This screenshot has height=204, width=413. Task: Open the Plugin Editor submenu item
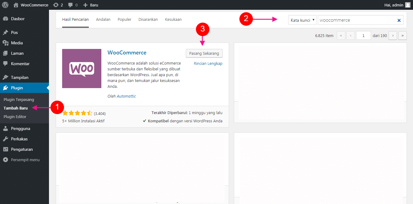pyautogui.click(x=15, y=117)
